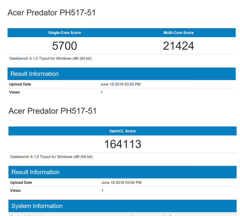This screenshot has width=240, height=216.
Task: Select the multi-core score value 21424
Action: [178, 46]
